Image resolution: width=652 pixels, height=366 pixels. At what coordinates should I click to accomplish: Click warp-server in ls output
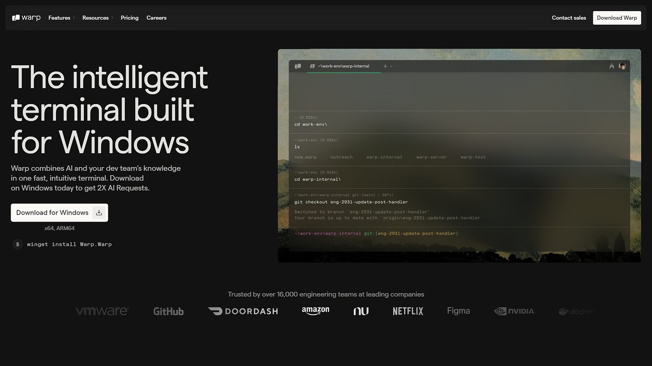pyautogui.click(x=431, y=157)
